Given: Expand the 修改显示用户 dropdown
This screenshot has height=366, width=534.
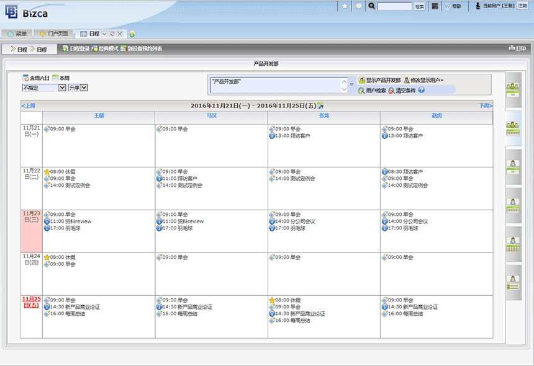Looking at the screenshot, I should [x=423, y=80].
